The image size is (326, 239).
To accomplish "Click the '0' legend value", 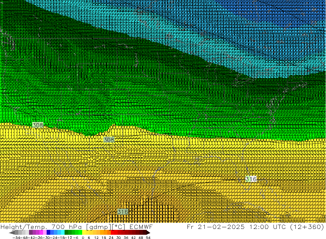I will coord(83,238).
